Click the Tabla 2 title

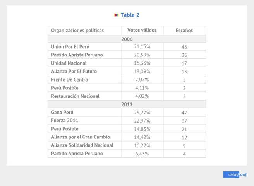pos(130,15)
